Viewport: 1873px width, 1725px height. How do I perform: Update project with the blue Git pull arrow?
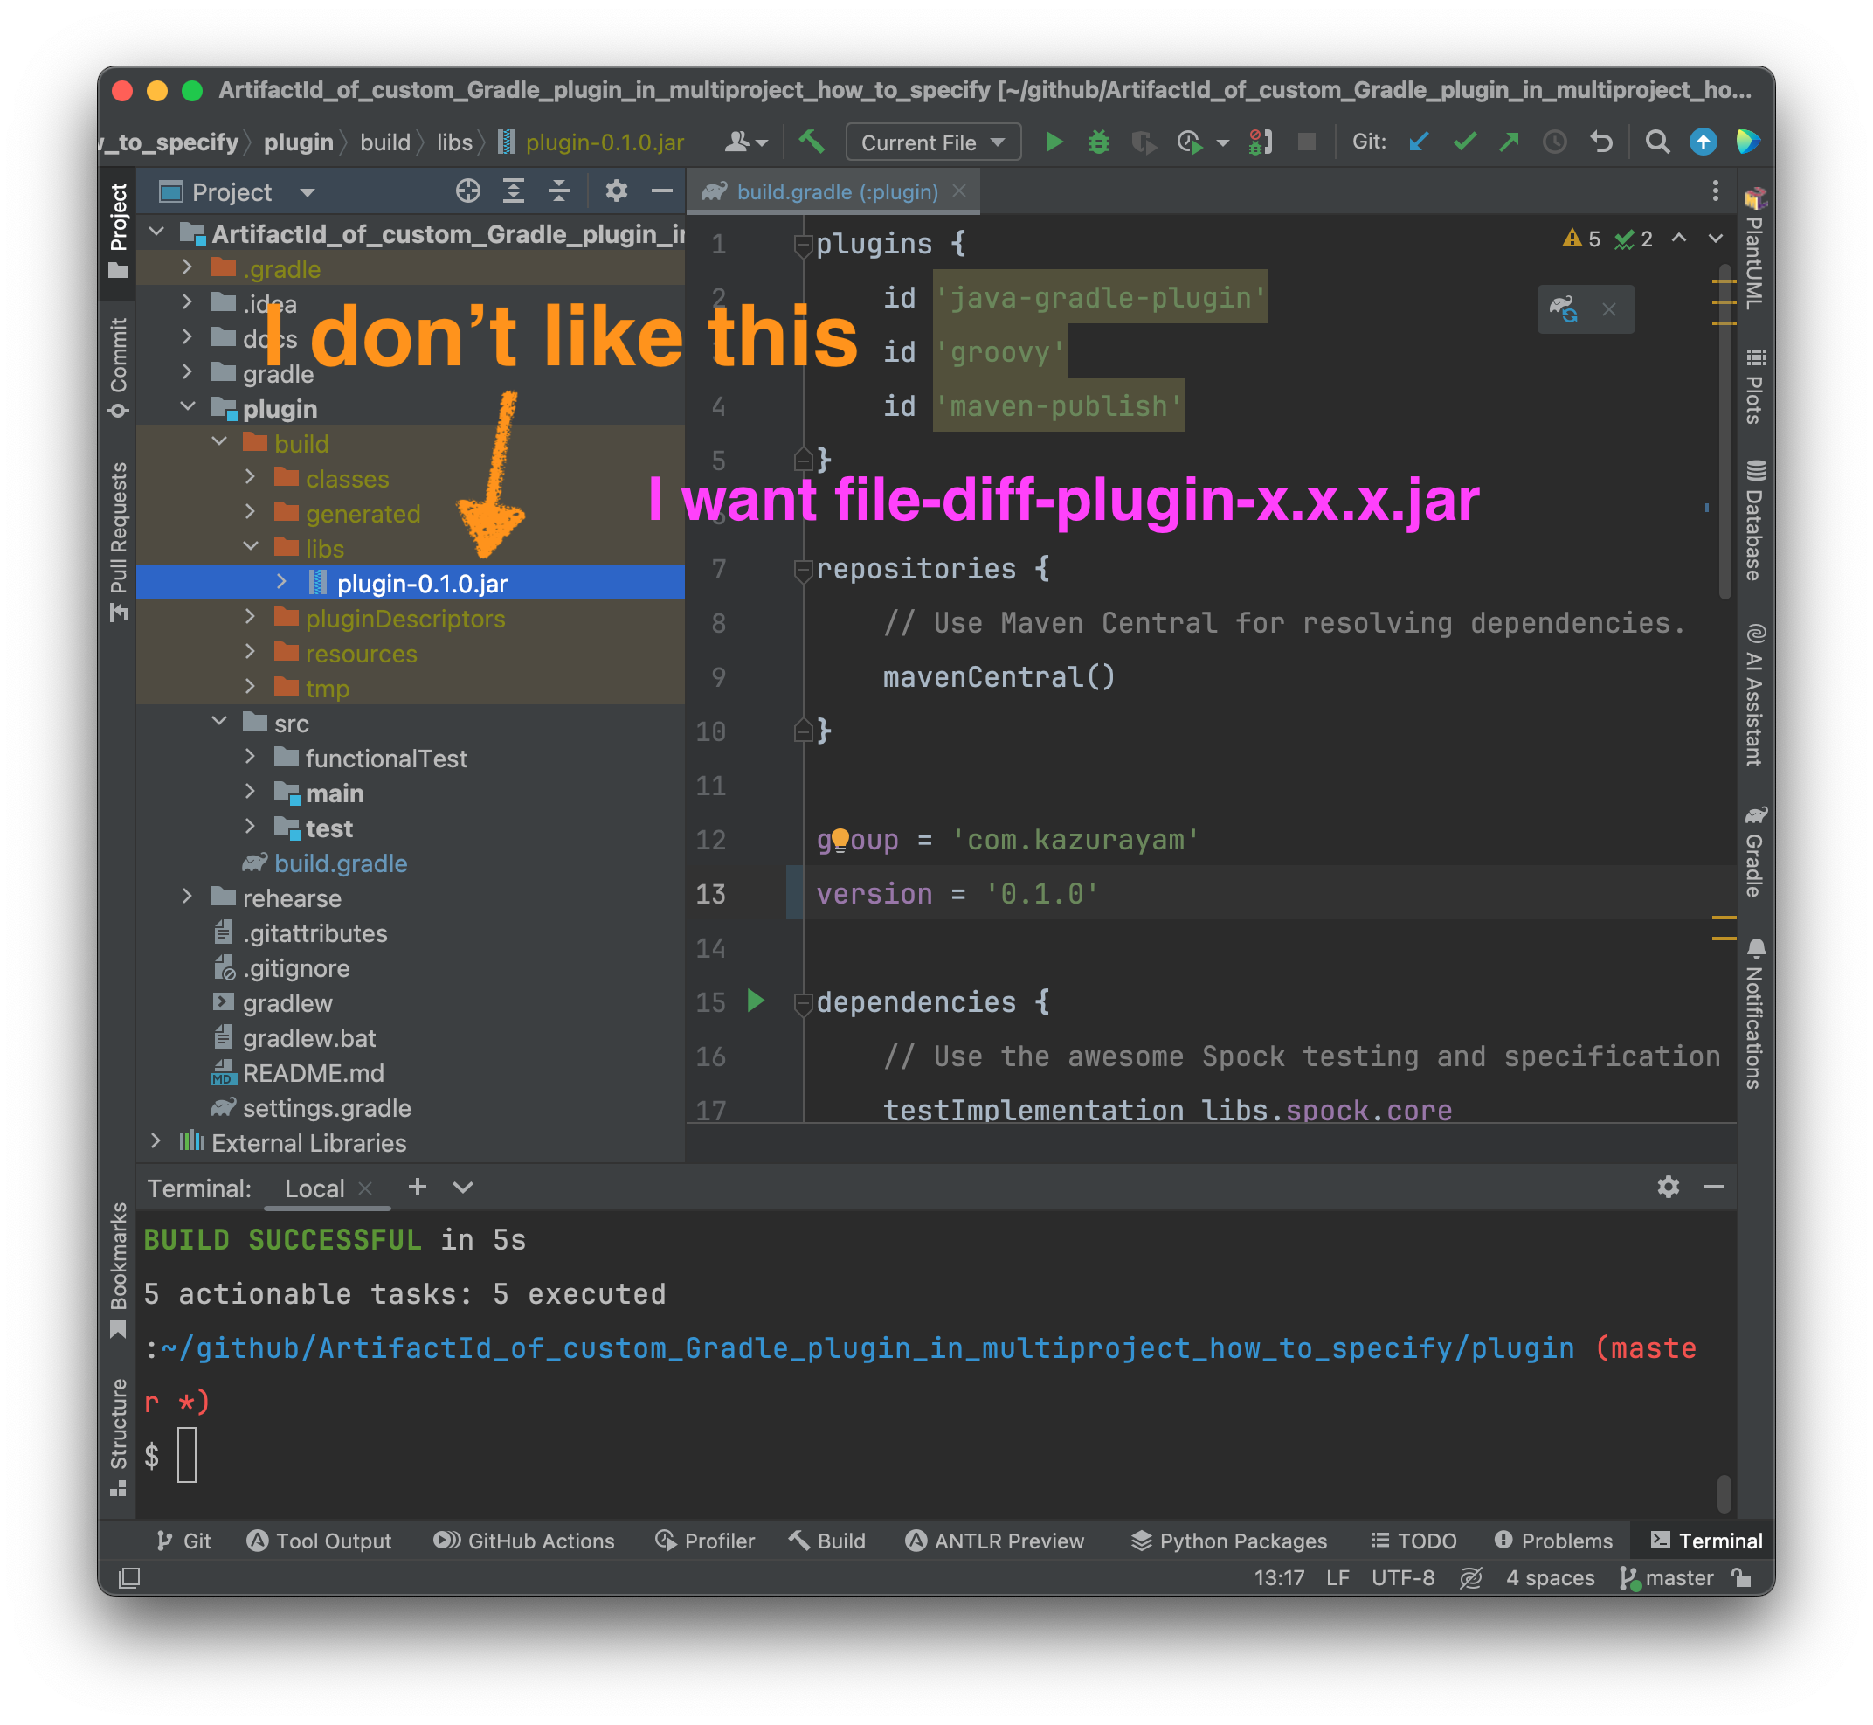1419,142
